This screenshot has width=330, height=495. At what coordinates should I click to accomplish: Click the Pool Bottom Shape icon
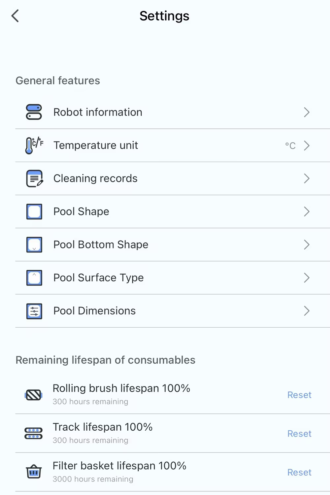(x=34, y=245)
